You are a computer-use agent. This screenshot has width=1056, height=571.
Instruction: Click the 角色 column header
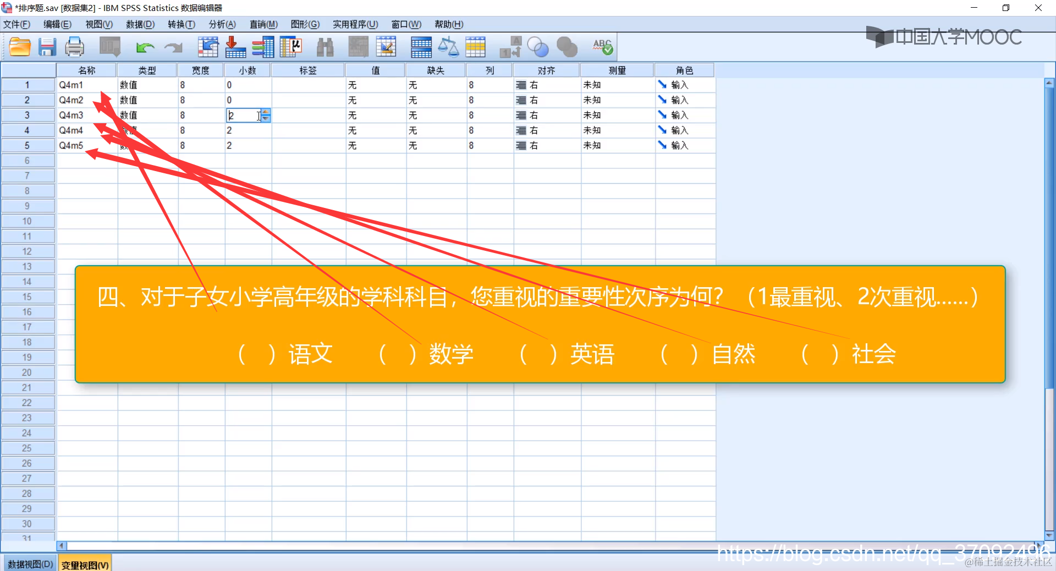pos(685,70)
